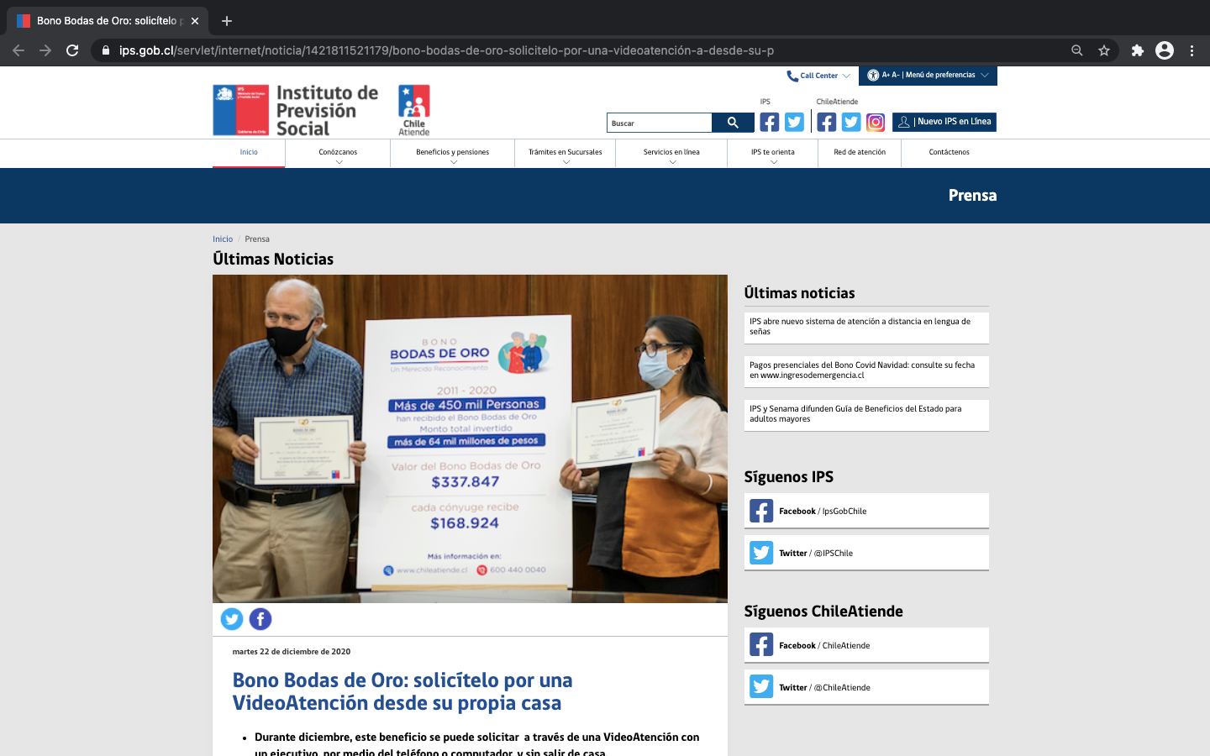
Task: Click the date martes 22 de diciembre de 2020
Action: (x=292, y=652)
